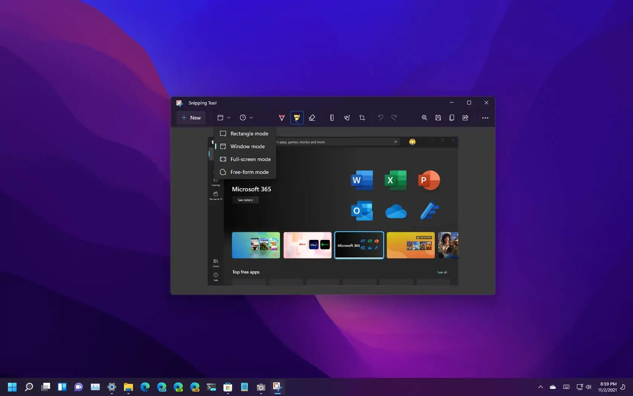This screenshot has width=633, height=396.
Task: Open Task View from the taskbar
Action: [x=46, y=387]
